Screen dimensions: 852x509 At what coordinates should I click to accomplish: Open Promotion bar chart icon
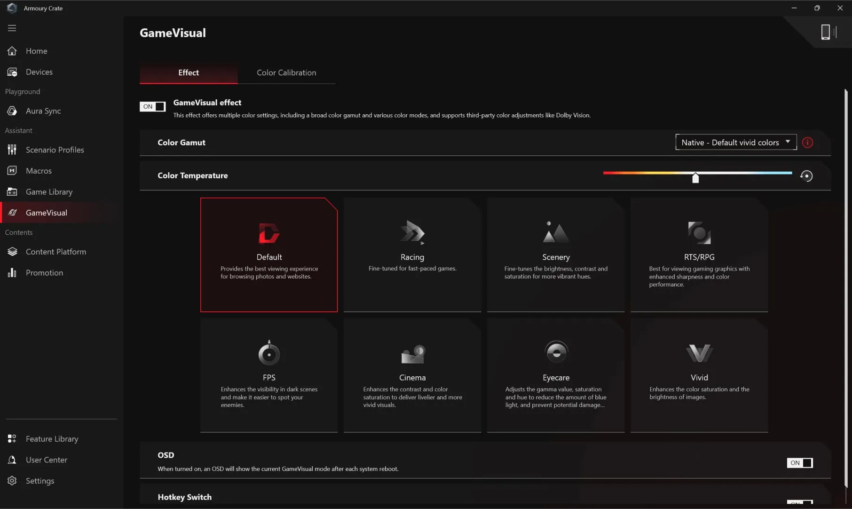pos(12,273)
